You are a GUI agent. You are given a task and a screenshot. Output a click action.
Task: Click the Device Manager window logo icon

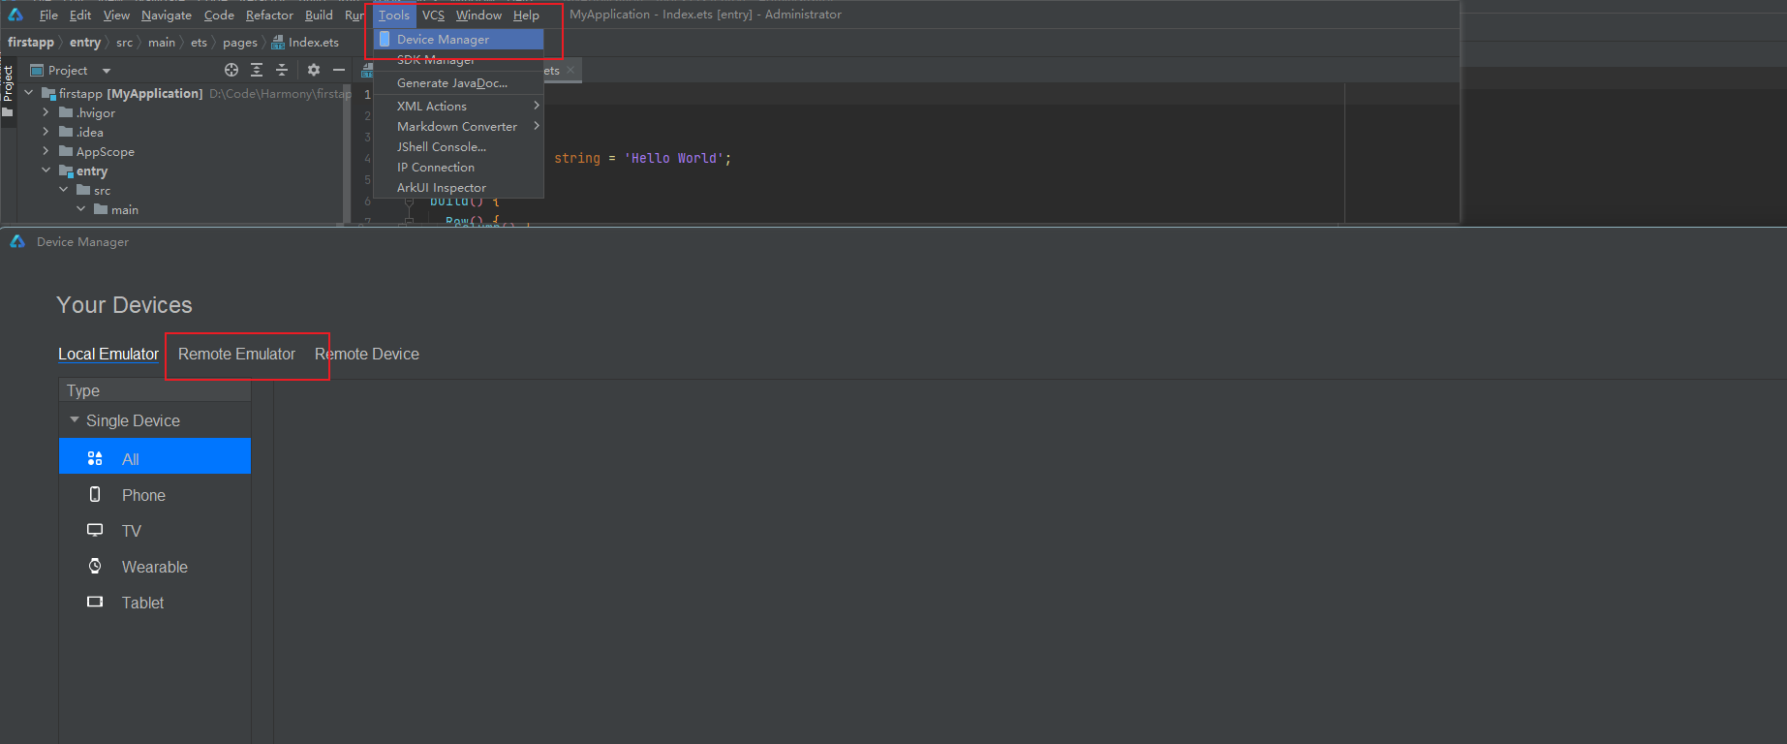tap(17, 241)
